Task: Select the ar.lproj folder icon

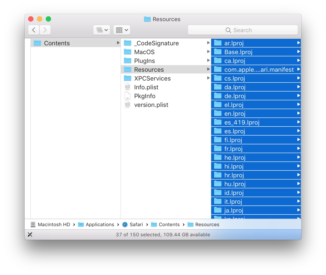Action: 218,43
